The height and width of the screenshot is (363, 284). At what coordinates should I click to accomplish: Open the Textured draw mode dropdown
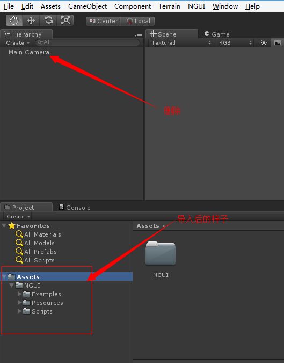pyautogui.click(x=181, y=43)
